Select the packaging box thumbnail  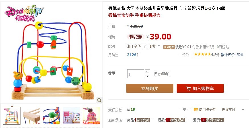pyautogui.click(x=71, y=116)
